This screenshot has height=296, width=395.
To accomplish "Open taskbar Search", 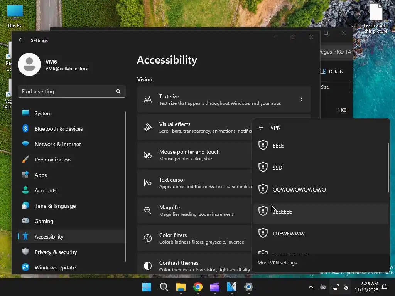I will [x=164, y=287].
